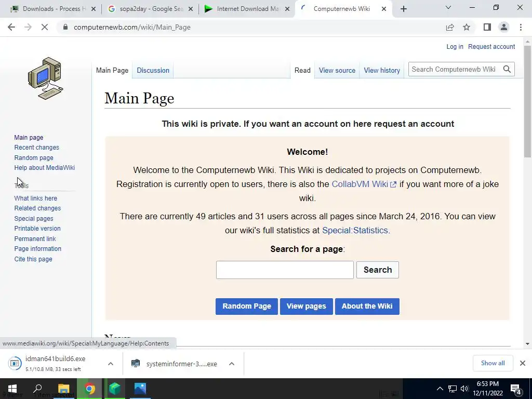Expand options for idman641build6.exe download

point(111,364)
